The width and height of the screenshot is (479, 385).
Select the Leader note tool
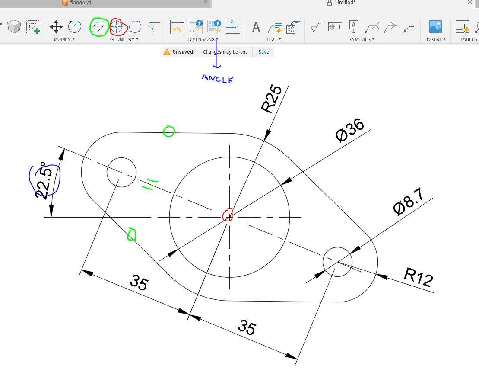(x=275, y=28)
